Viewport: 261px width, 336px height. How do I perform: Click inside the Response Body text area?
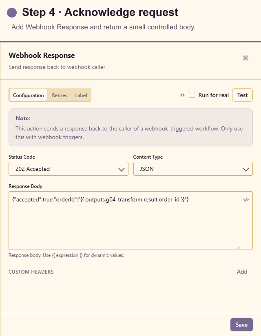click(131, 221)
